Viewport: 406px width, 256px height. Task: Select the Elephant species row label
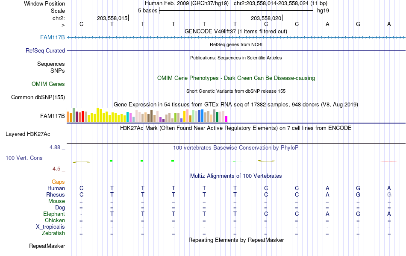pyautogui.click(x=54, y=214)
